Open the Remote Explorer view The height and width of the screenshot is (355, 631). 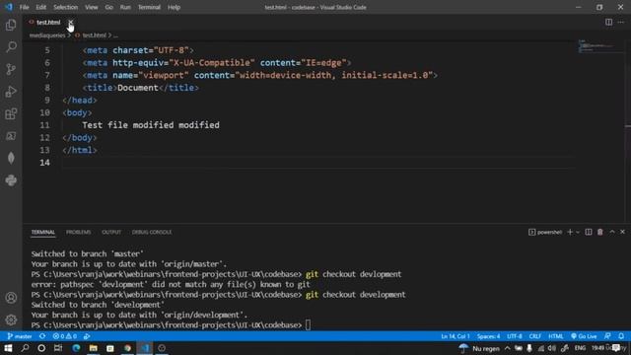[11, 136]
